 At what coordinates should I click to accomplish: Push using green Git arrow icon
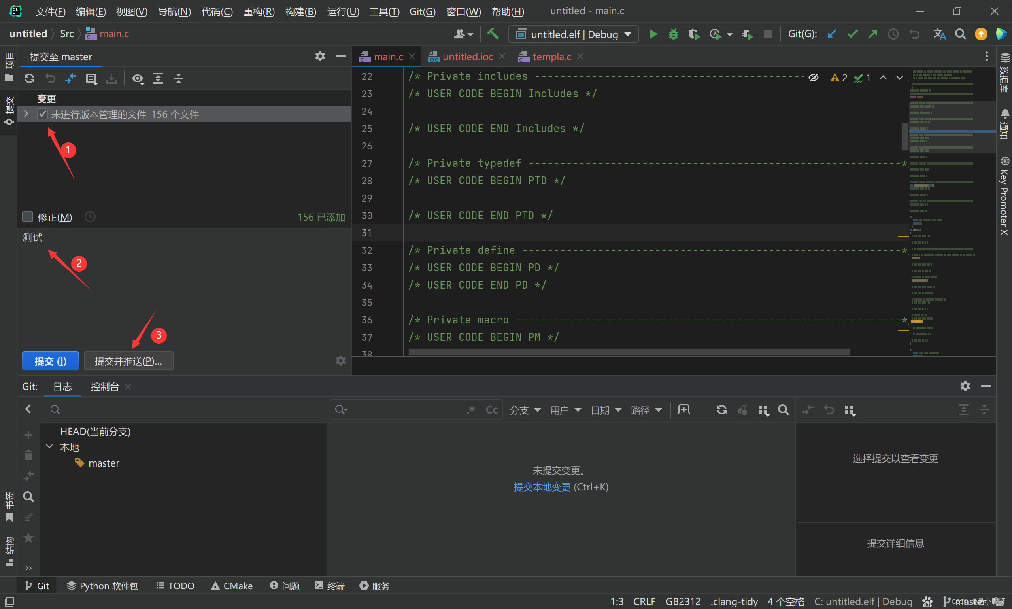pos(872,34)
